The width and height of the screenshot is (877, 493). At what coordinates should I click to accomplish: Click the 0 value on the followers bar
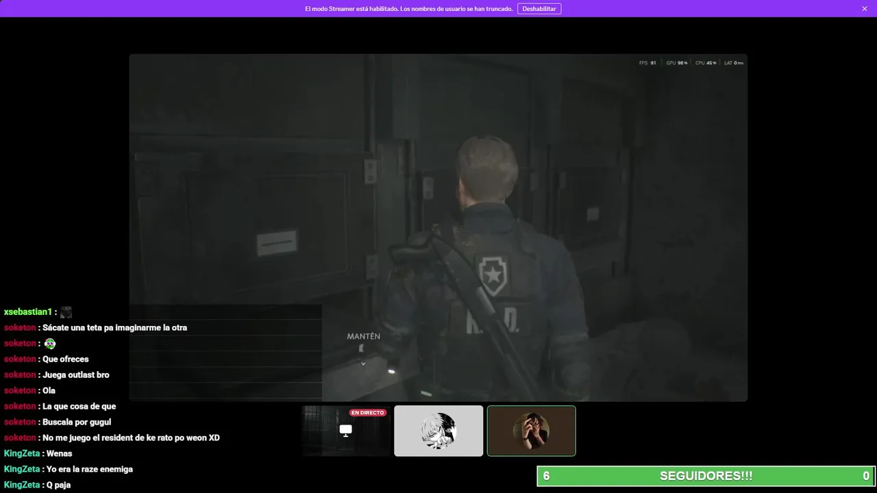tap(866, 476)
